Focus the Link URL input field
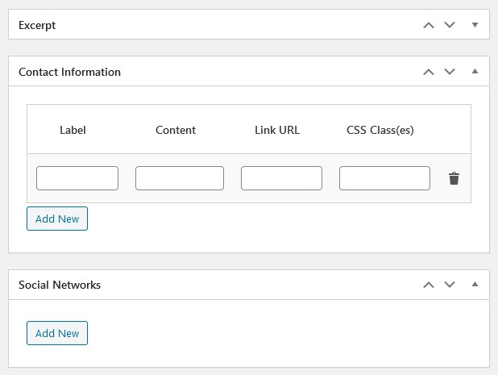 281,178
